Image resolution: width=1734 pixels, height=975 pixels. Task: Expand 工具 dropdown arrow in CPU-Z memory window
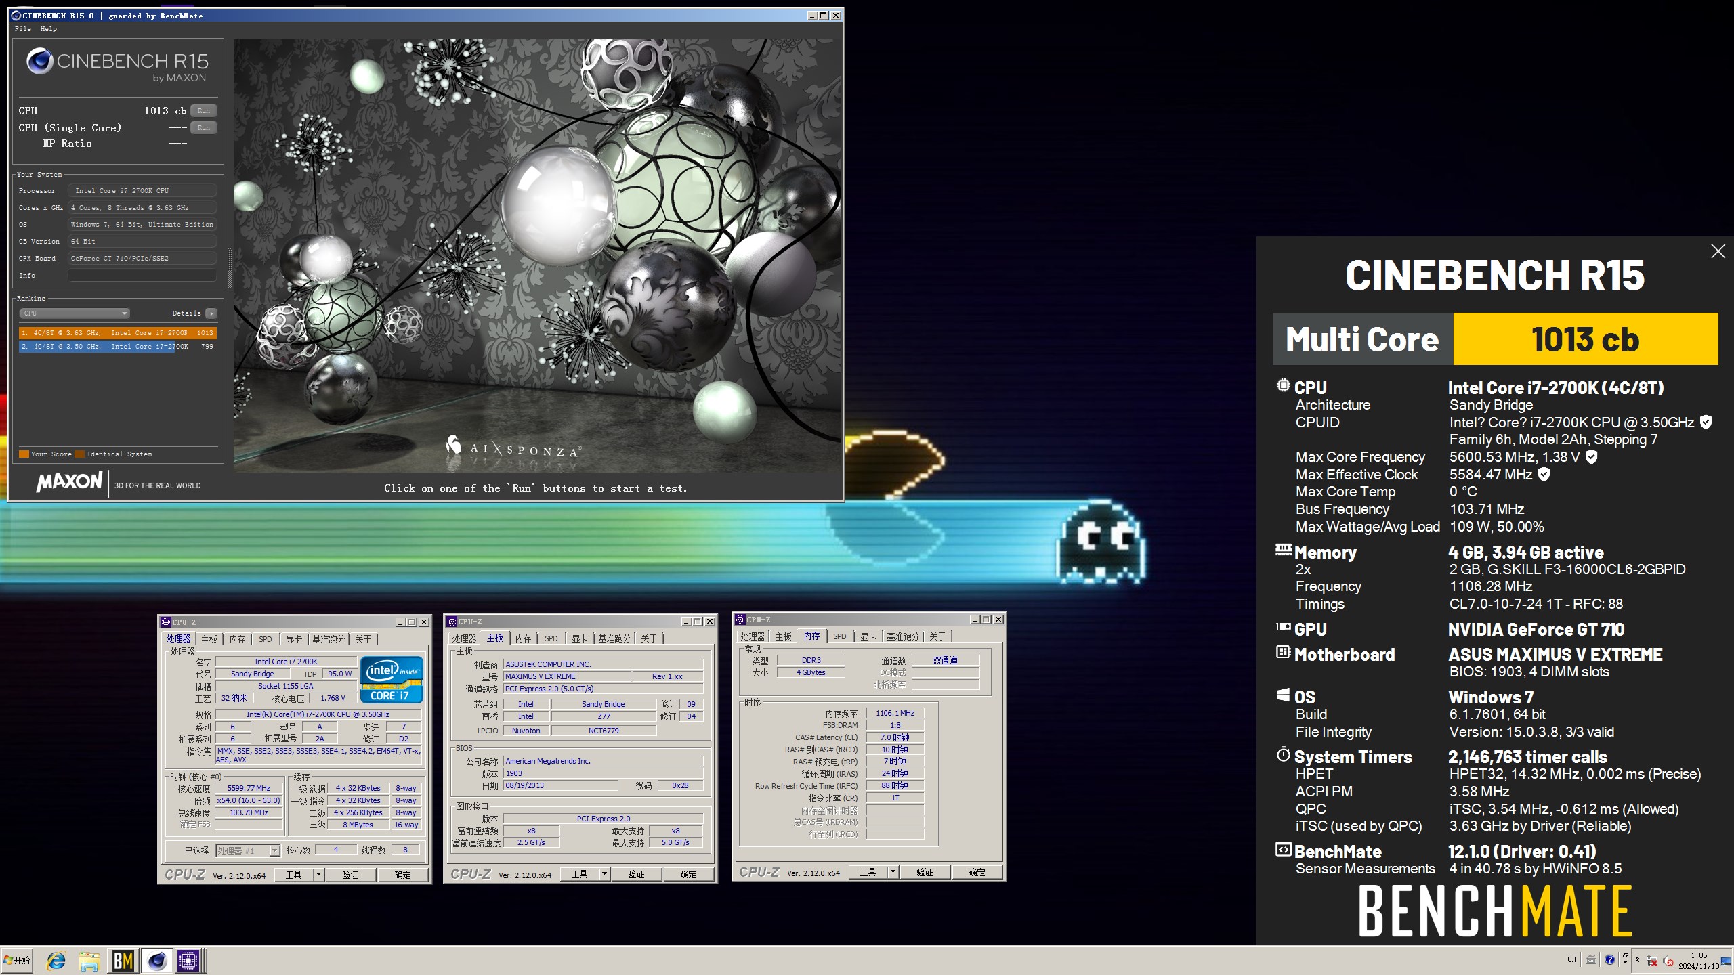click(893, 872)
